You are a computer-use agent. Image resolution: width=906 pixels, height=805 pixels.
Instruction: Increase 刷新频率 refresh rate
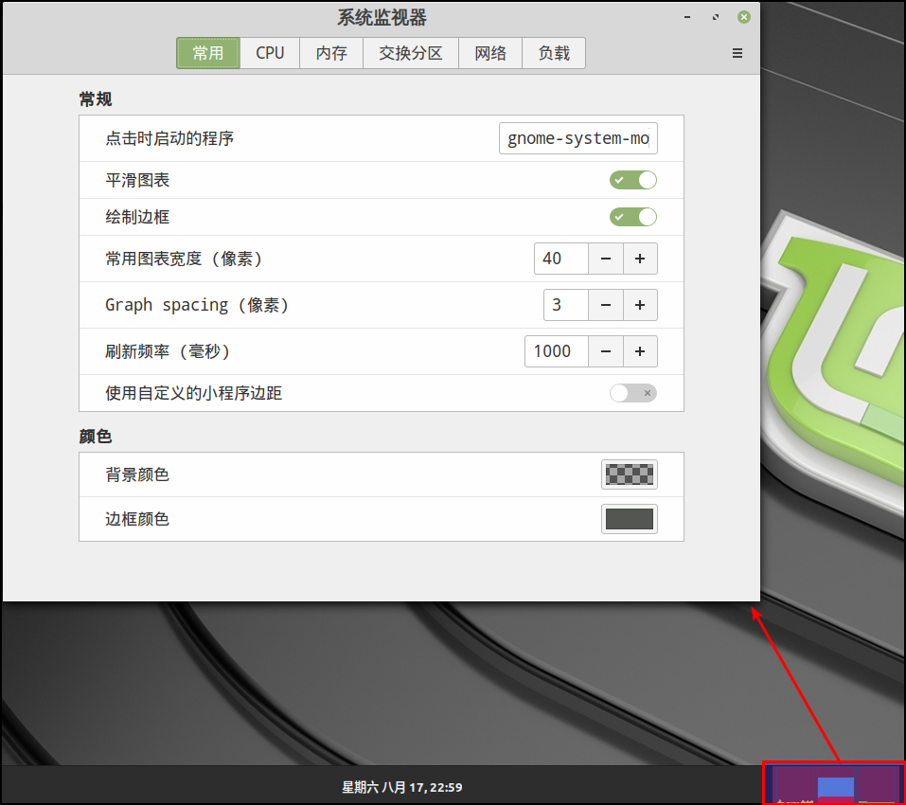coord(640,350)
